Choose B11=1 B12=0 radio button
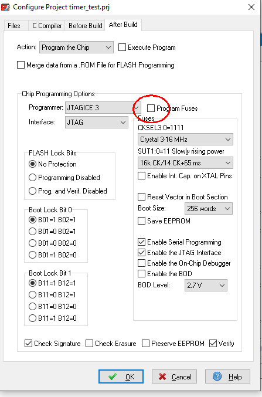Image resolution: width=262 pixels, height=397 pixels. point(53,318)
